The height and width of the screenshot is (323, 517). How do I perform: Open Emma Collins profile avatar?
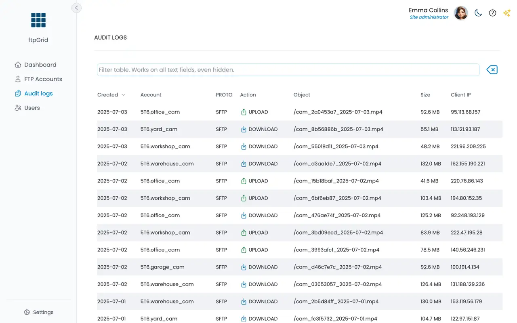(461, 13)
